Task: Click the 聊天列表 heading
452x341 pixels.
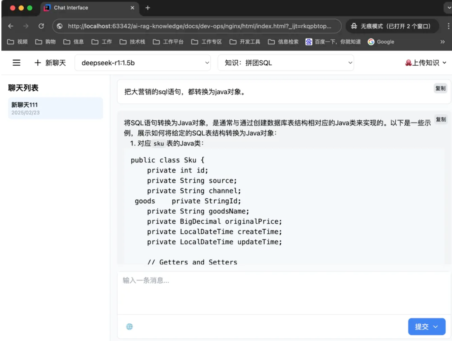Action: (23, 88)
